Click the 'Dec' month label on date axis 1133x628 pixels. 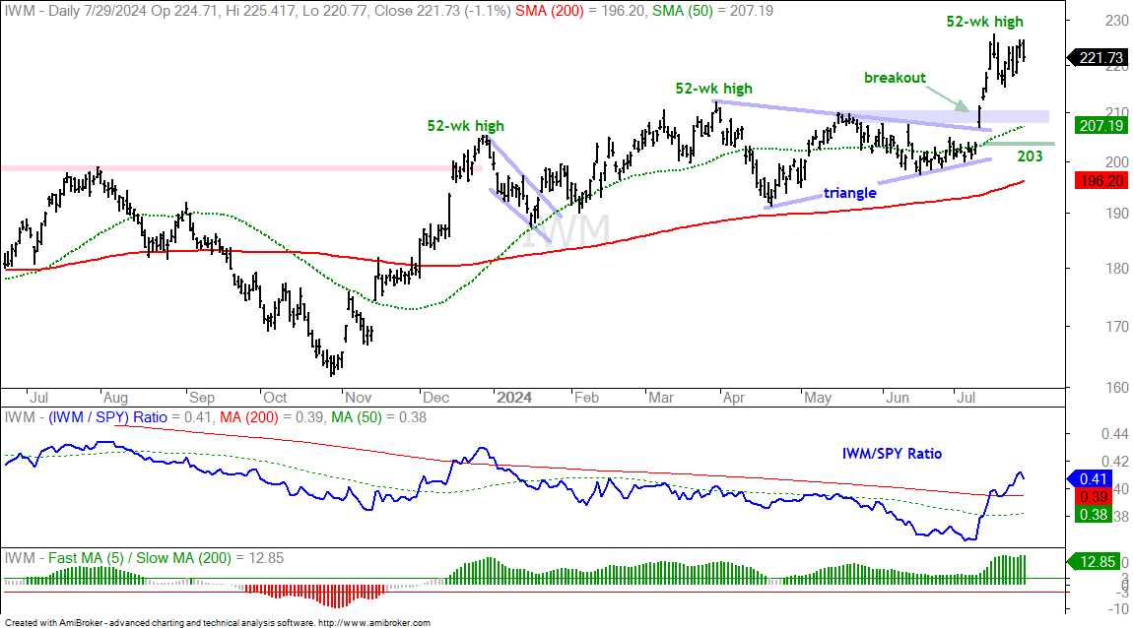(436, 397)
